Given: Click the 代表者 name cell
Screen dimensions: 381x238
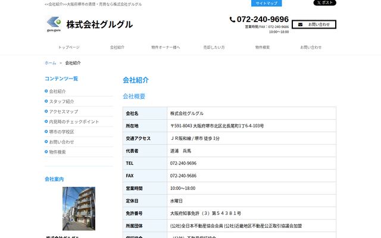Looking at the screenshot, I should [251, 151].
